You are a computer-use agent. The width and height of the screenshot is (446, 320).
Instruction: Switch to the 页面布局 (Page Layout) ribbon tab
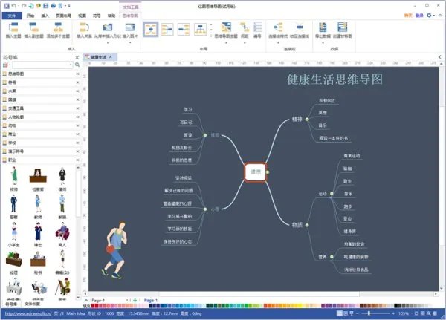[x=64, y=16]
